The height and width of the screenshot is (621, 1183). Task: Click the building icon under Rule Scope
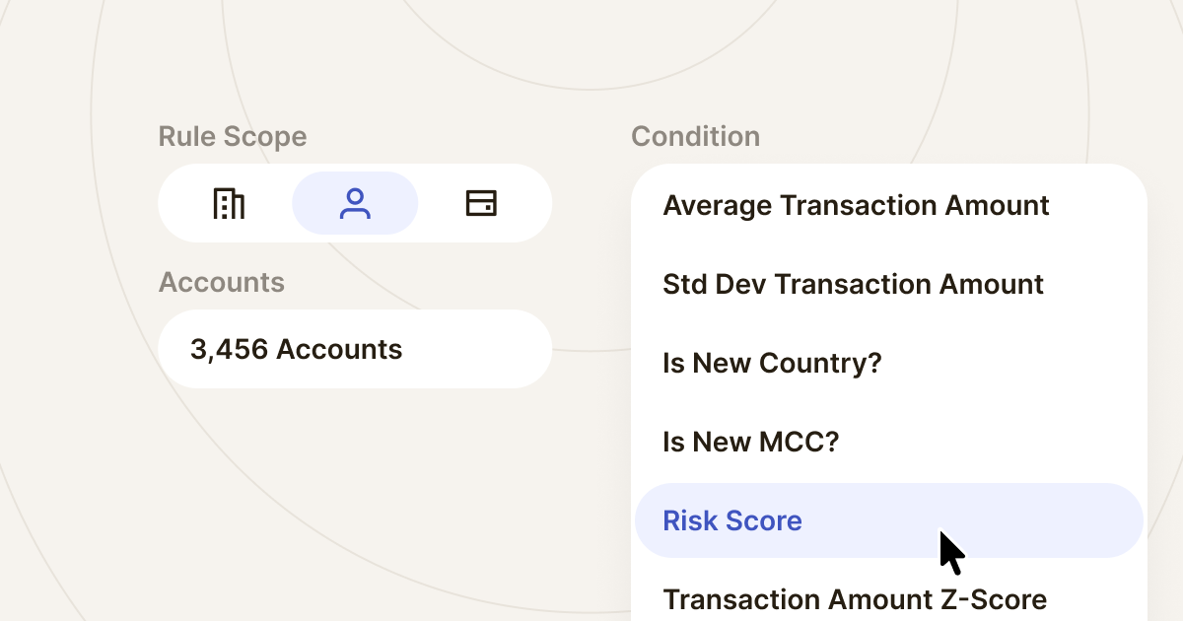[228, 203]
